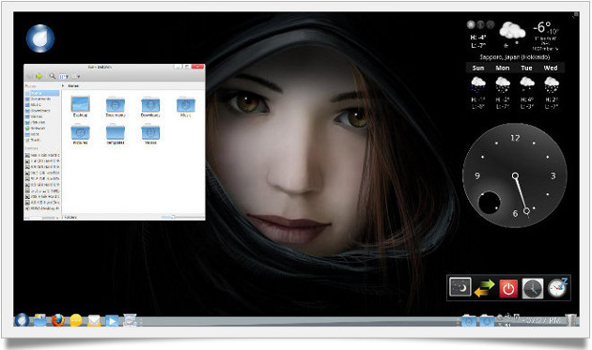Screen dimensions: 592x350
Task: Select Home in the Places sidebar
Action: [42, 93]
